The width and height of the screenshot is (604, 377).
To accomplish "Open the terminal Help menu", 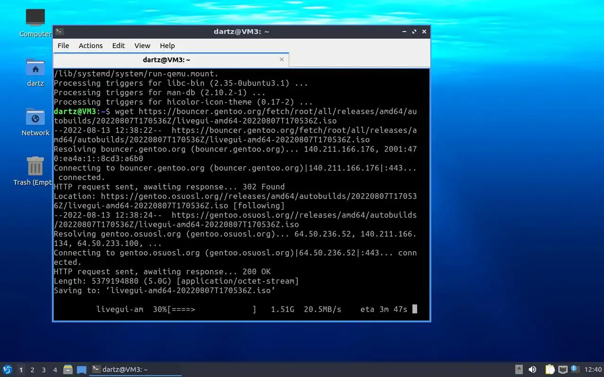I will pyautogui.click(x=168, y=46).
